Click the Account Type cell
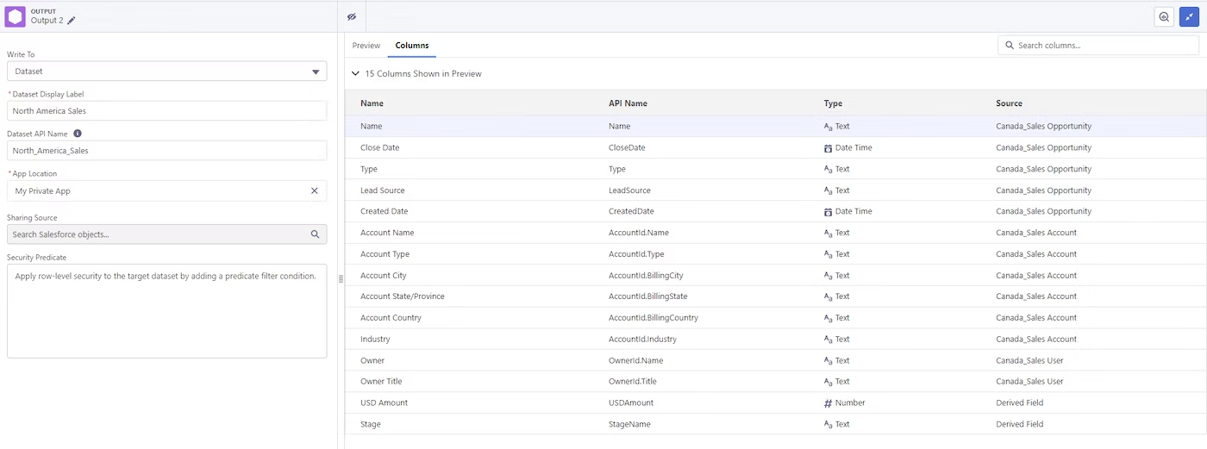The height and width of the screenshot is (449, 1207). pyautogui.click(x=385, y=254)
